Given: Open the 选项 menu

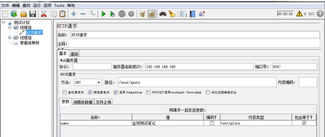Looking at the screenshot, I should [x=47, y=5].
